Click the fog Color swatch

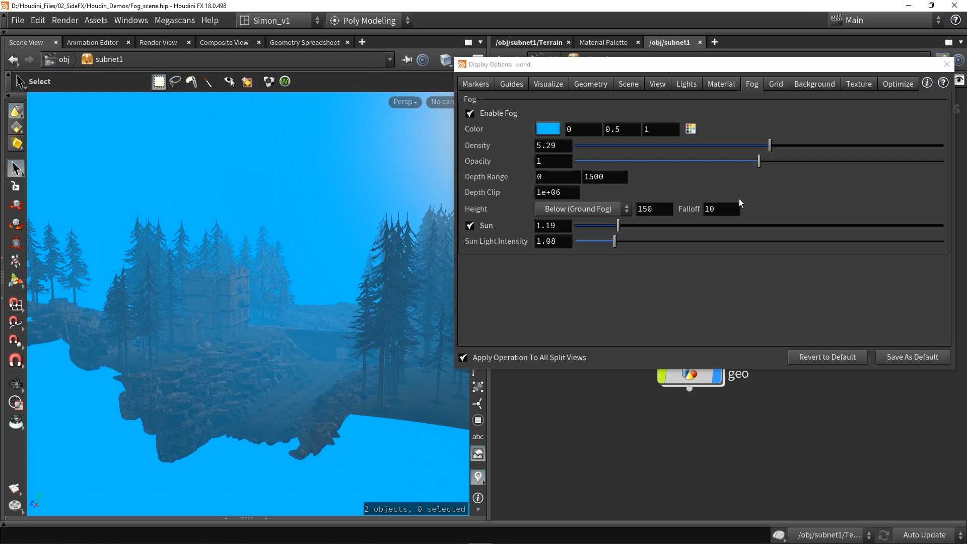point(548,128)
